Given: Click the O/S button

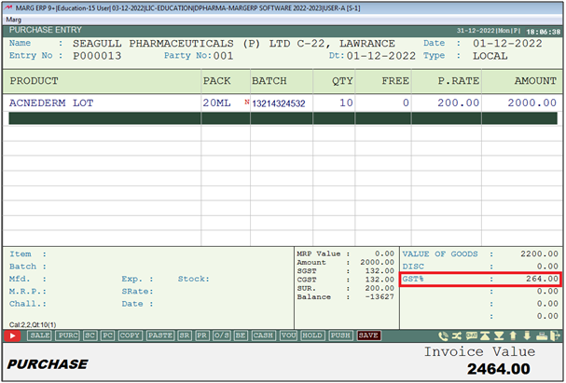Looking at the screenshot, I should 222,335.
